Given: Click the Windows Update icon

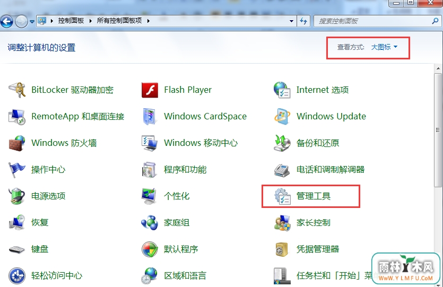Looking at the screenshot, I should click(282, 116).
